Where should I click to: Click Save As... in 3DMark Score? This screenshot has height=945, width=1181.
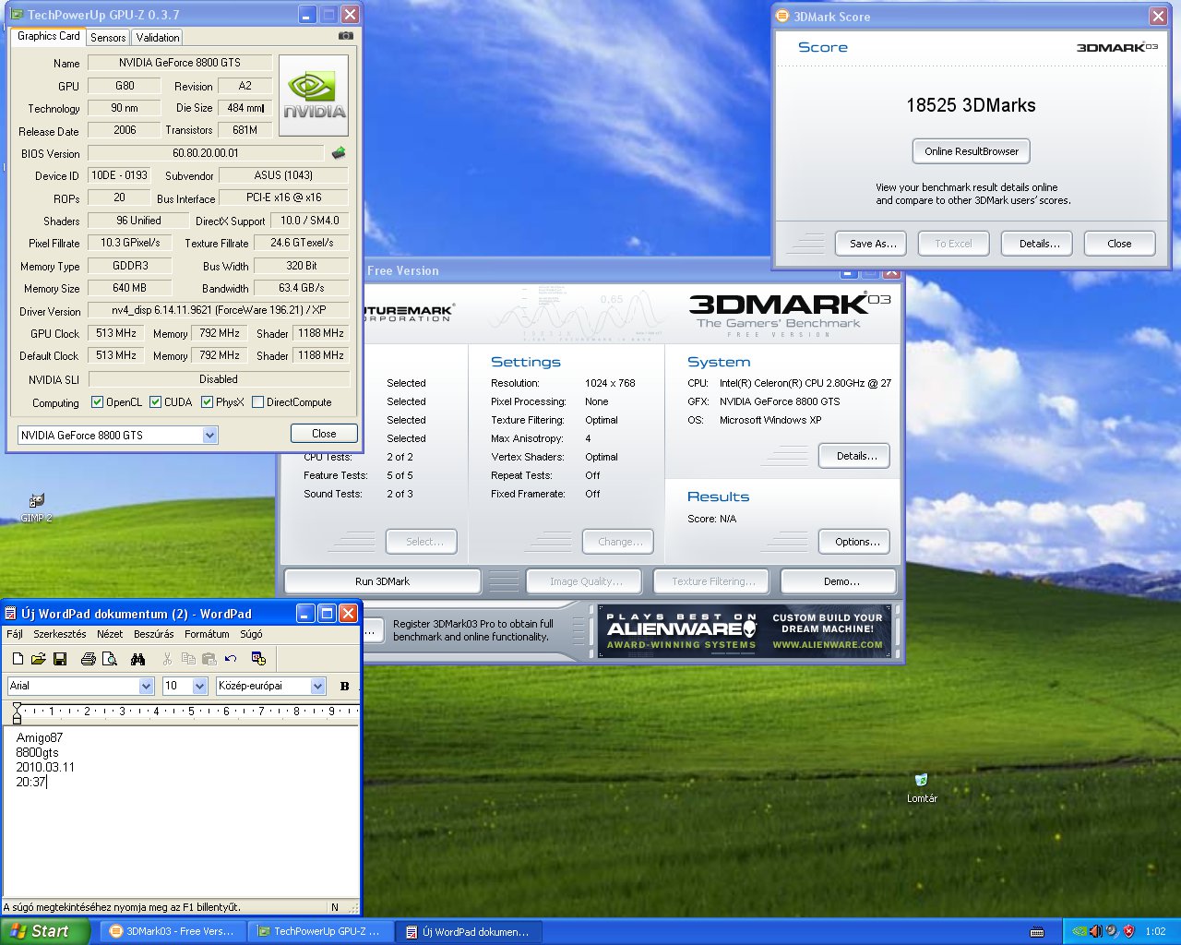tap(872, 244)
